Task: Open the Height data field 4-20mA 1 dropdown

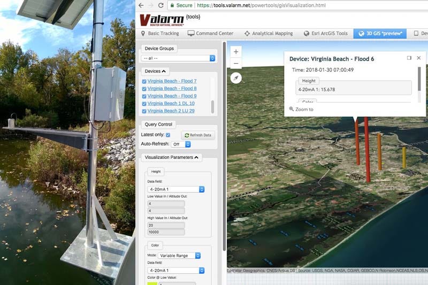Action: (176, 189)
